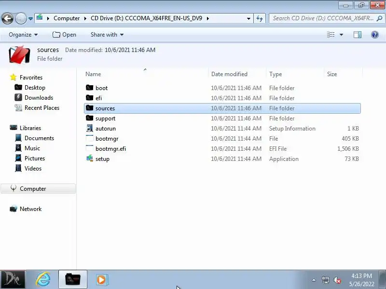Click the sources folder thumbnail in details pane

[x=19, y=54]
